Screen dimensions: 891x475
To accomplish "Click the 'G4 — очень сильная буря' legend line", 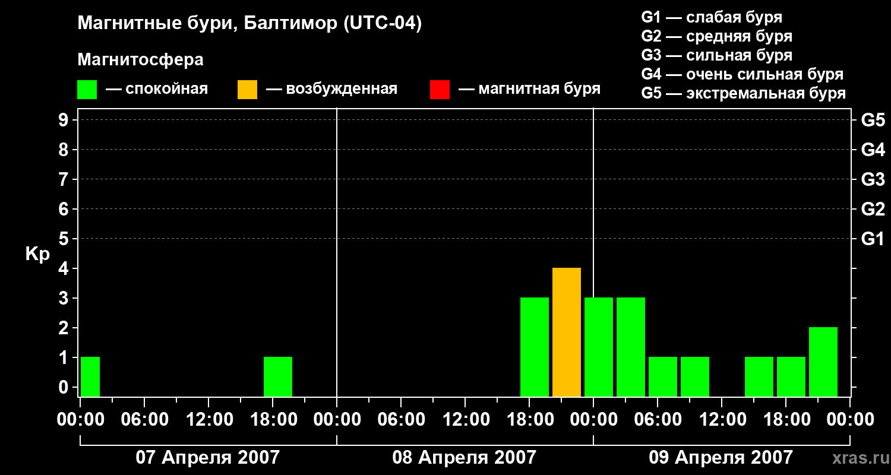I will pyautogui.click(x=742, y=74).
